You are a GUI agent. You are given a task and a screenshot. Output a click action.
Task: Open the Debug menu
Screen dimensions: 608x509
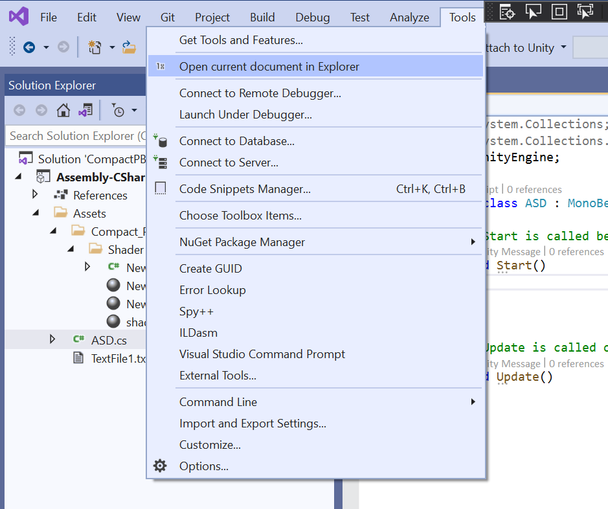313,17
